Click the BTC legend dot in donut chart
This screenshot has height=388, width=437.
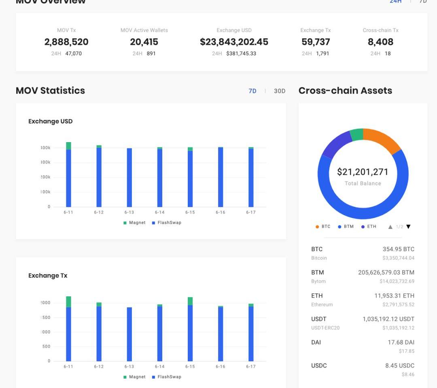tap(318, 227)
